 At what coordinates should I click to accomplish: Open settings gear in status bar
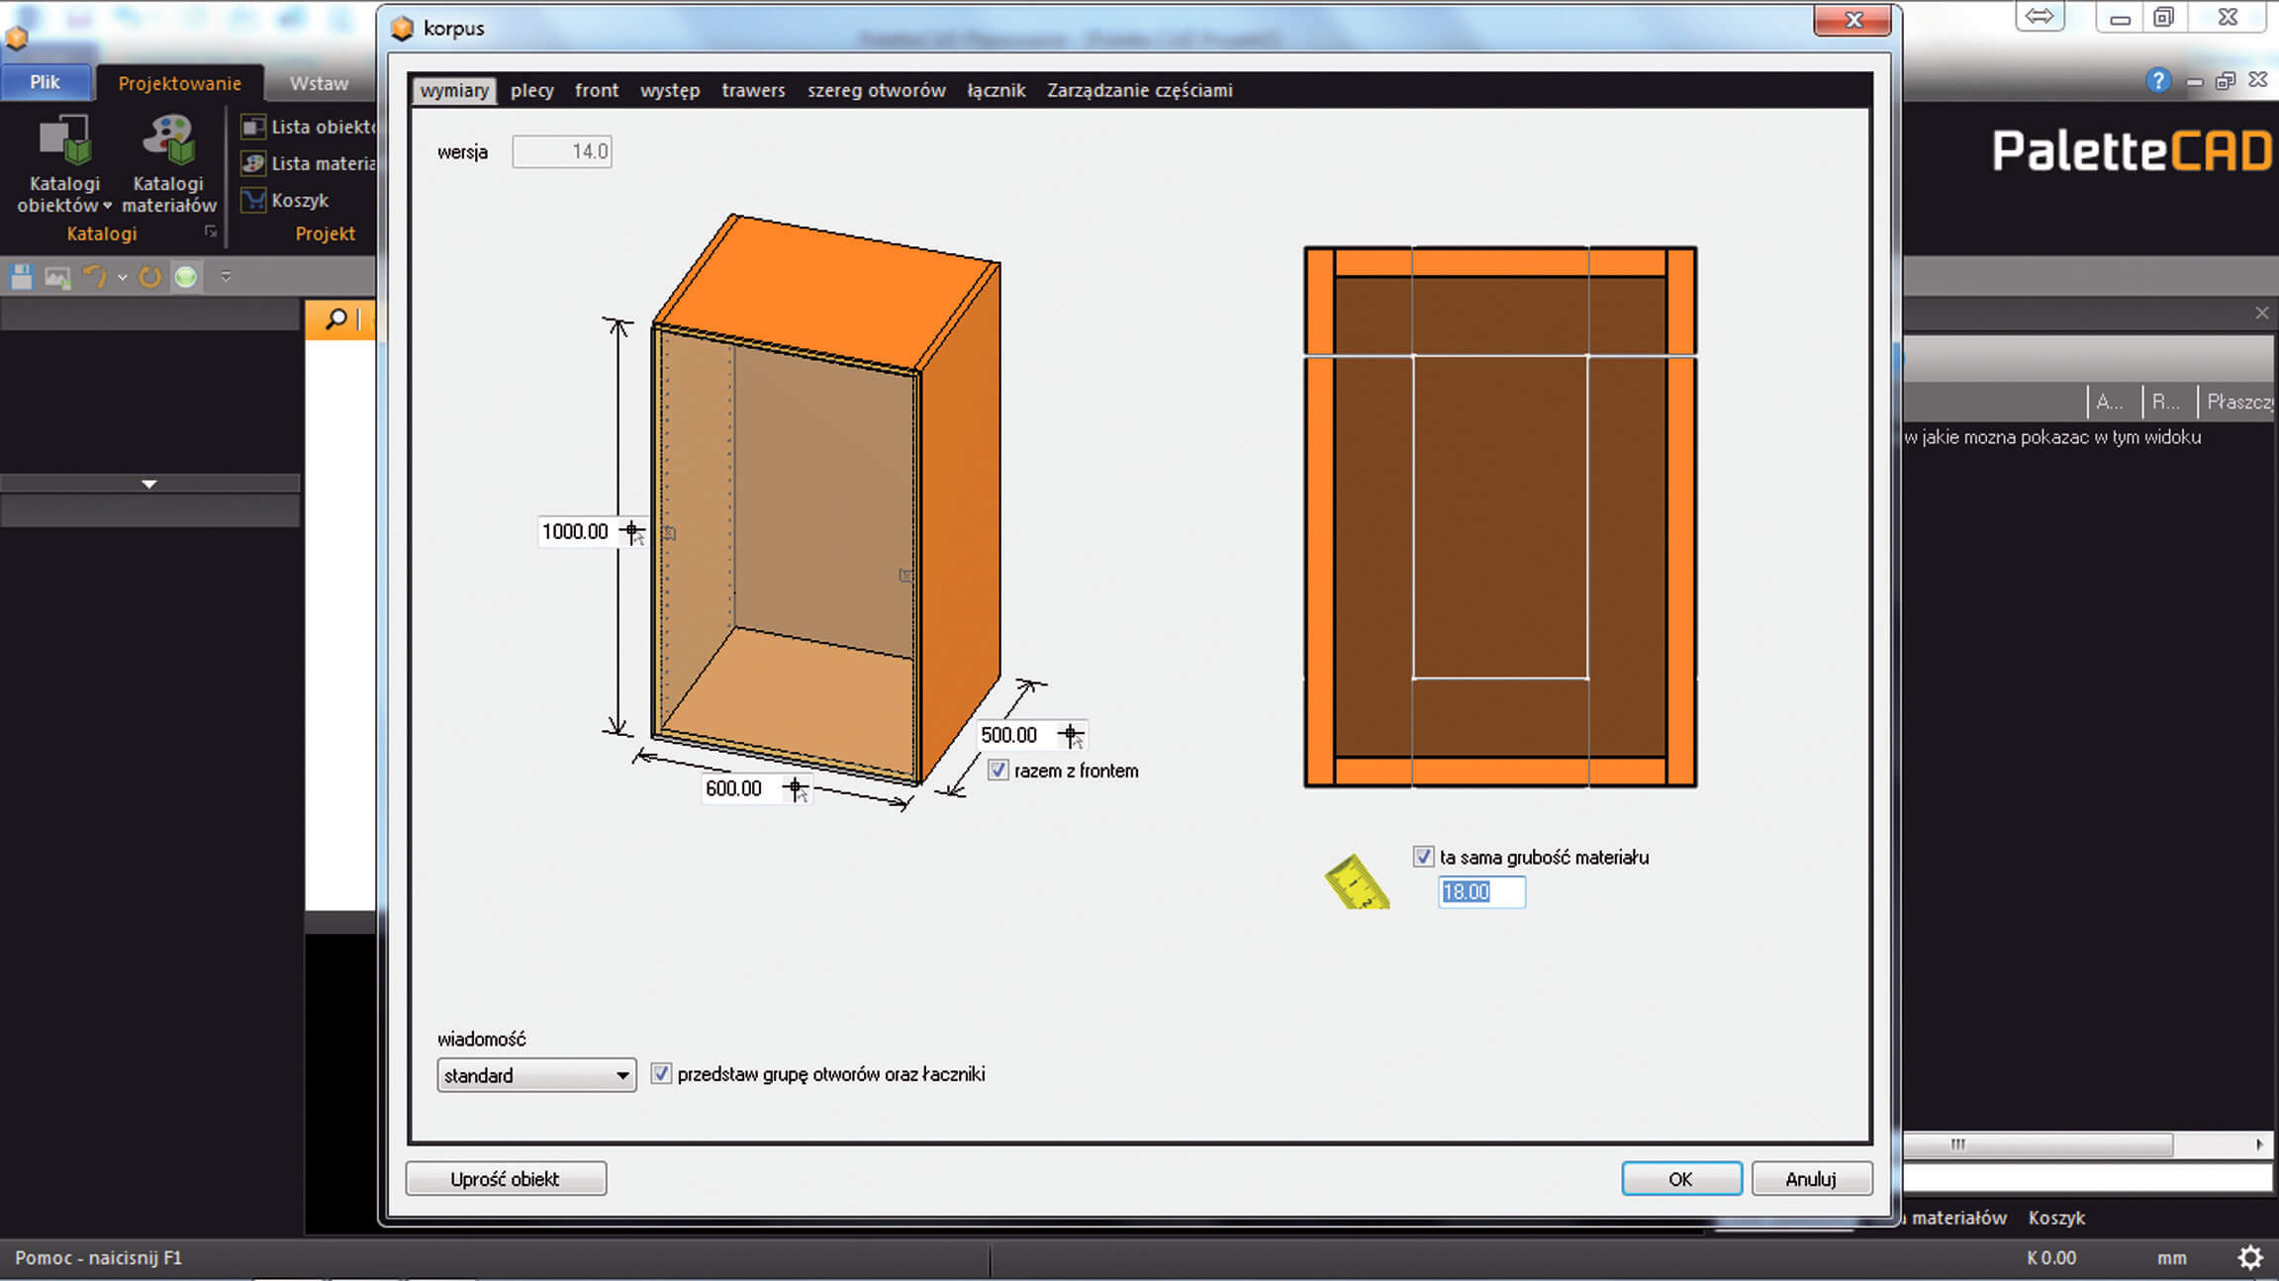[x=2250, y=1257]
